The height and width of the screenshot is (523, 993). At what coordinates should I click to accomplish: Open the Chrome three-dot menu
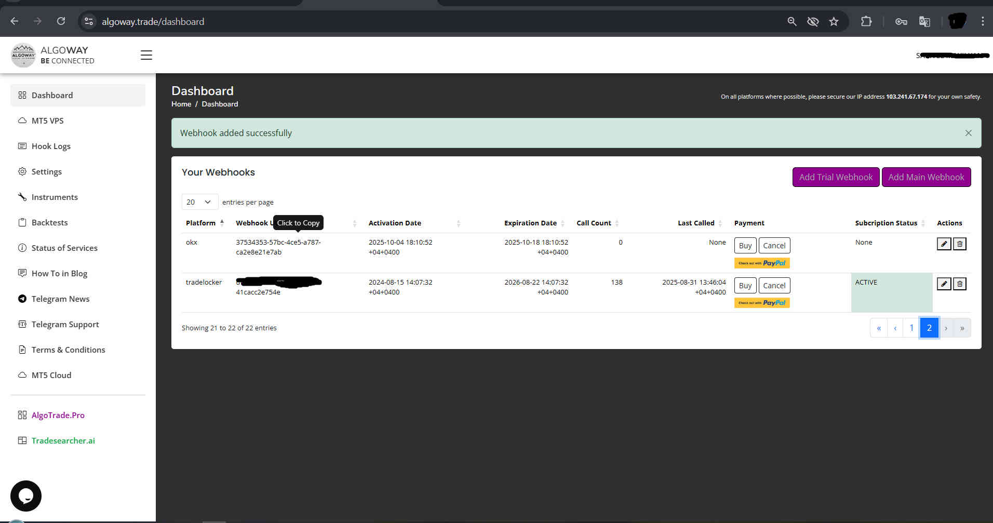pos(982,21)
